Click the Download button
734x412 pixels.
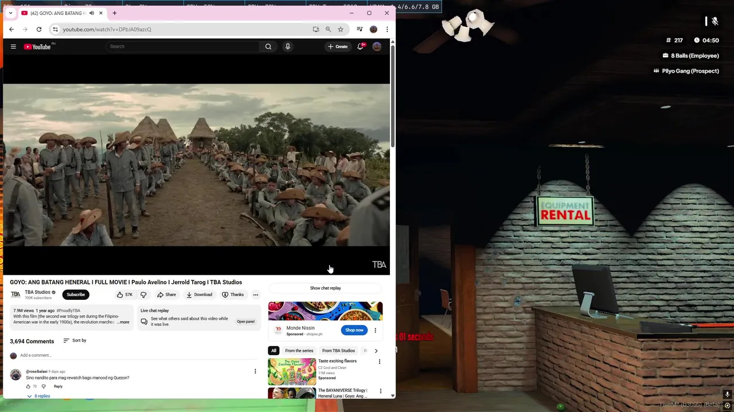200,295
